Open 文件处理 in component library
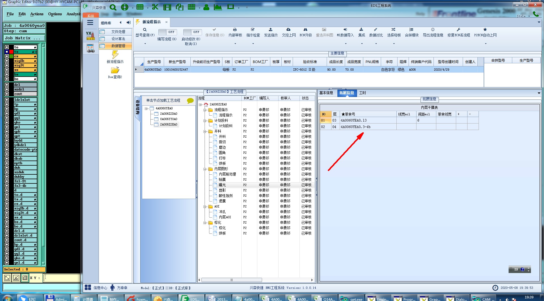 pos(115,32)
